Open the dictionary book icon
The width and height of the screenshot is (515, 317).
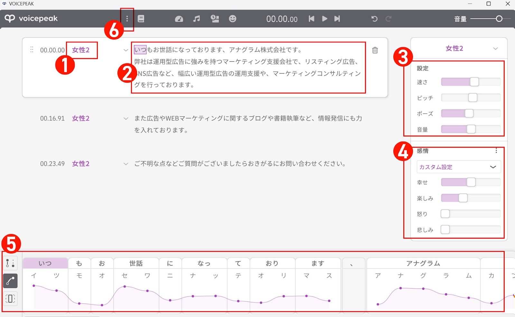pos(141,19)
